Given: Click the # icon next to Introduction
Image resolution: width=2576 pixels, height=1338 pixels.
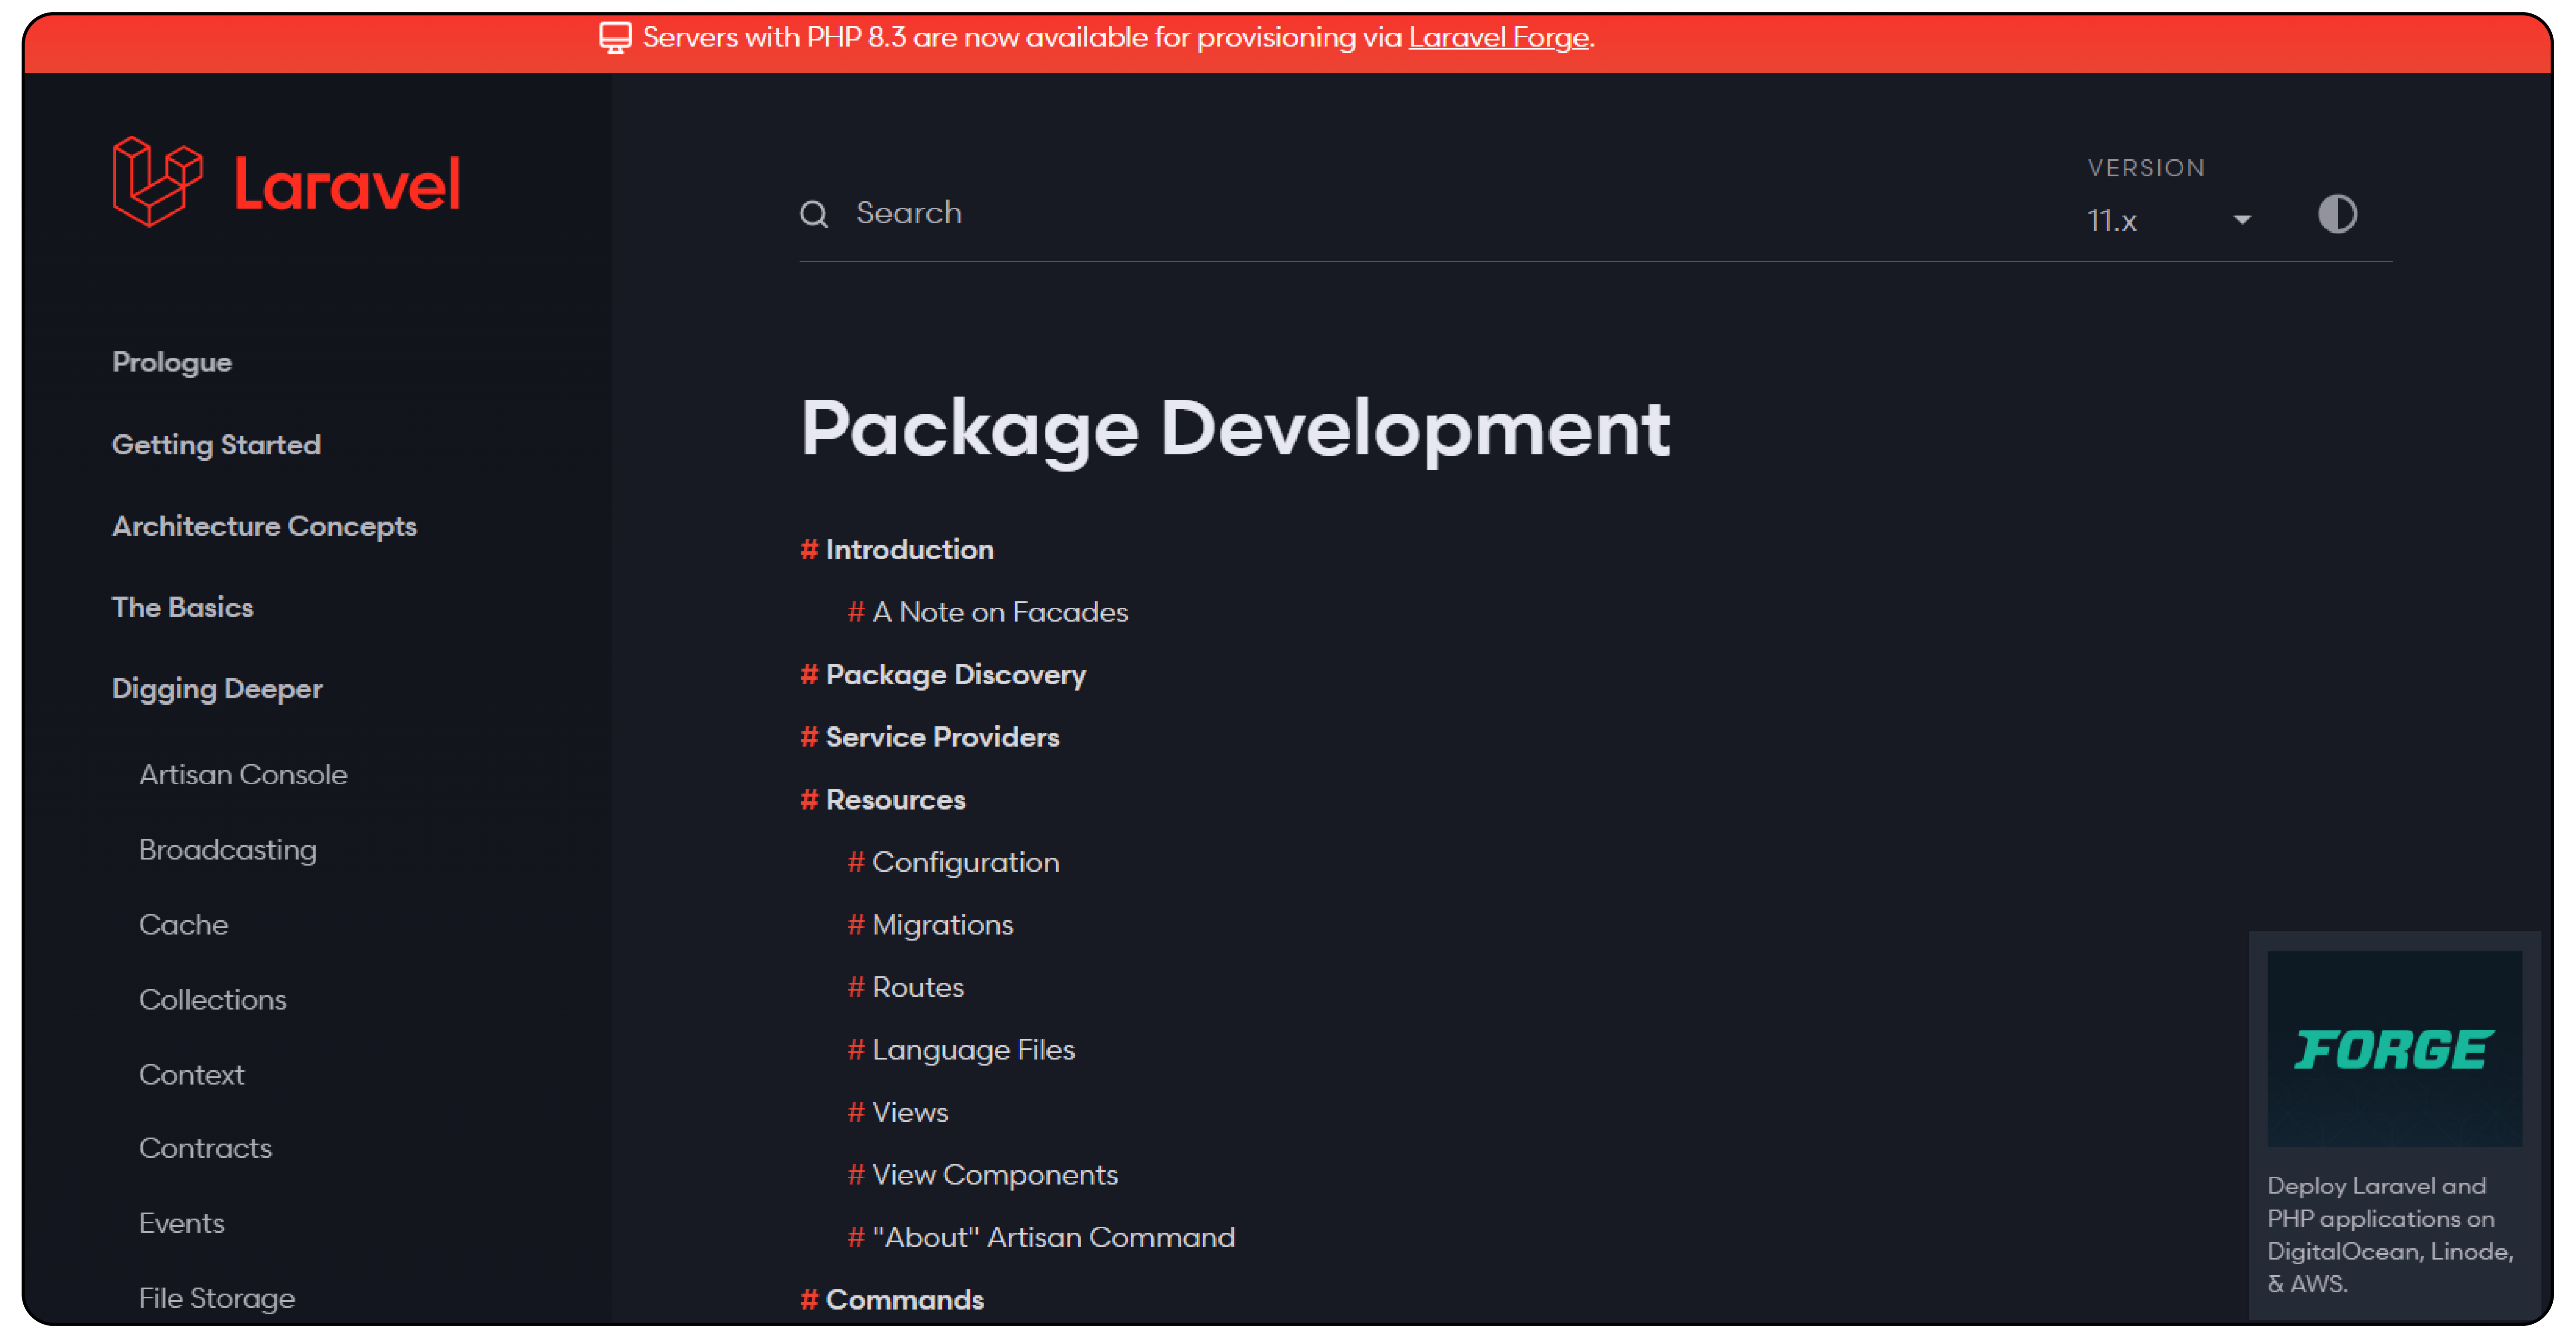Looking at the screenshot, I should point(809,548).
